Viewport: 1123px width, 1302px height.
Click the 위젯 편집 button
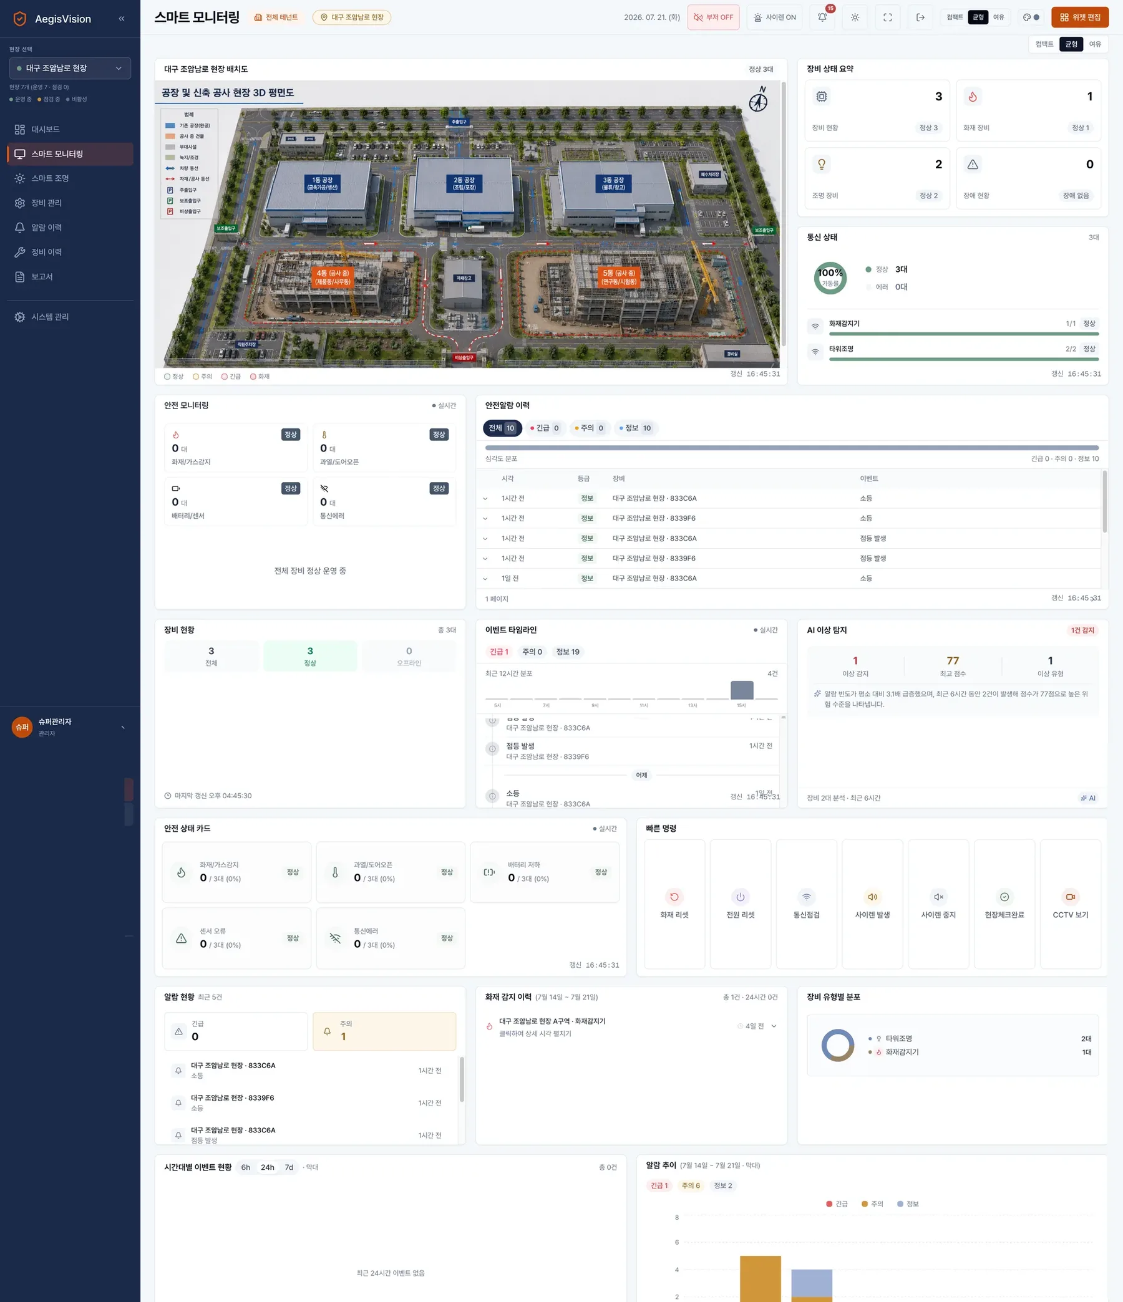[1079, 17]
